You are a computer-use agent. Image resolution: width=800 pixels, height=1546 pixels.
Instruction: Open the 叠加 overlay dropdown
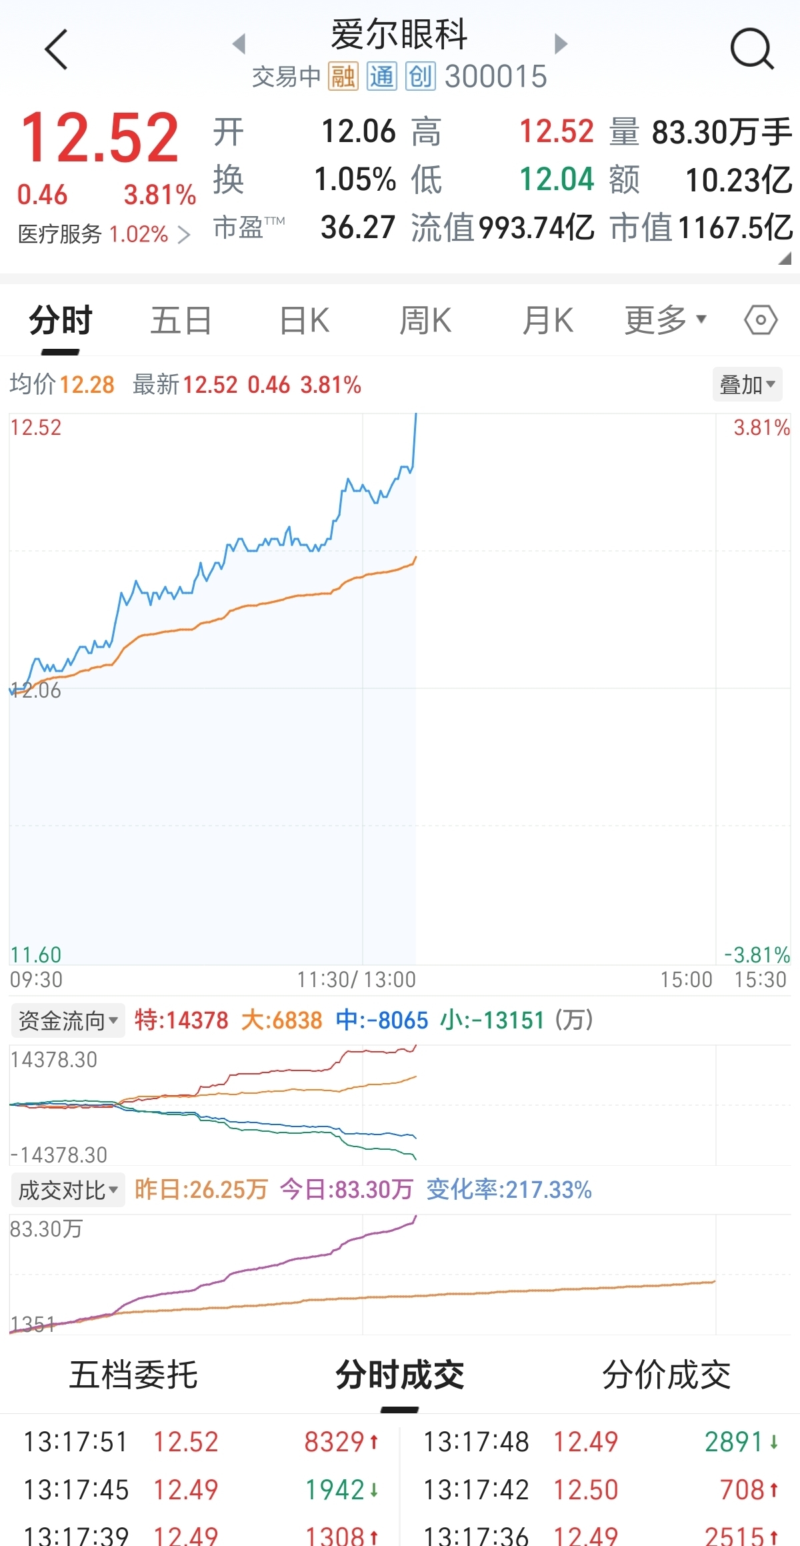[747, 385]
